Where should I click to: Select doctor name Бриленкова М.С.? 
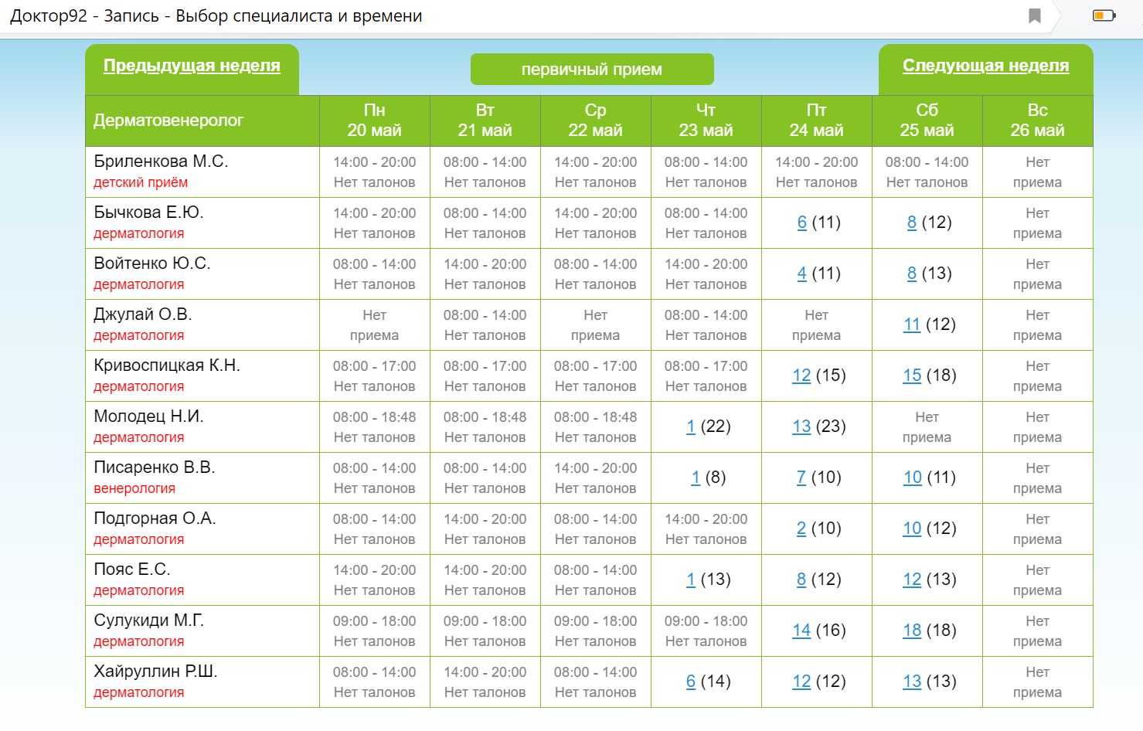pos(161,161)
